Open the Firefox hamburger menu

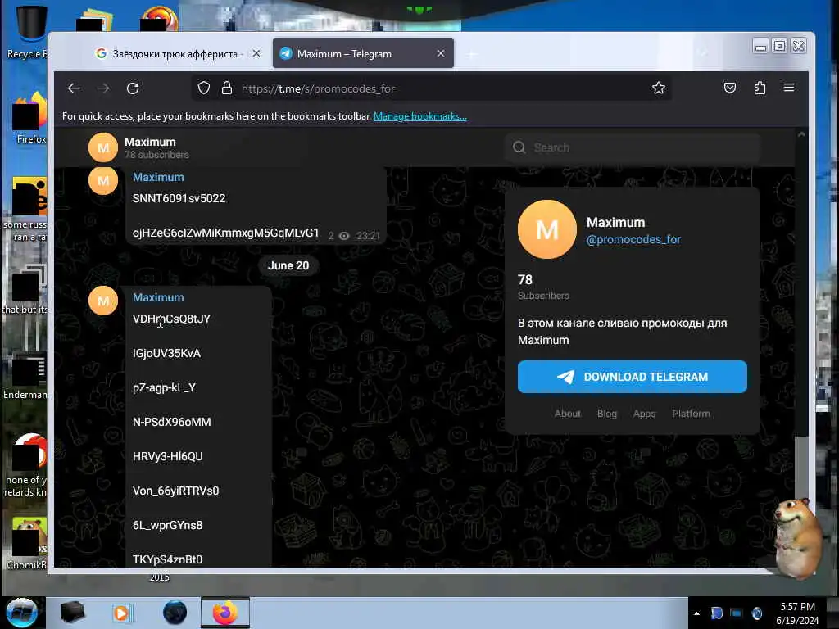coord(789,88)
